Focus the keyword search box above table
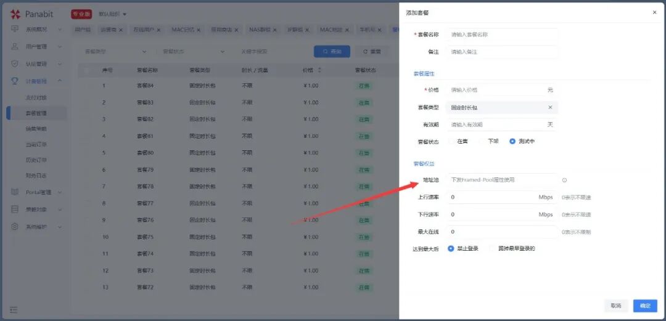Viewport: 666px width, 321px height. [272, 51]
